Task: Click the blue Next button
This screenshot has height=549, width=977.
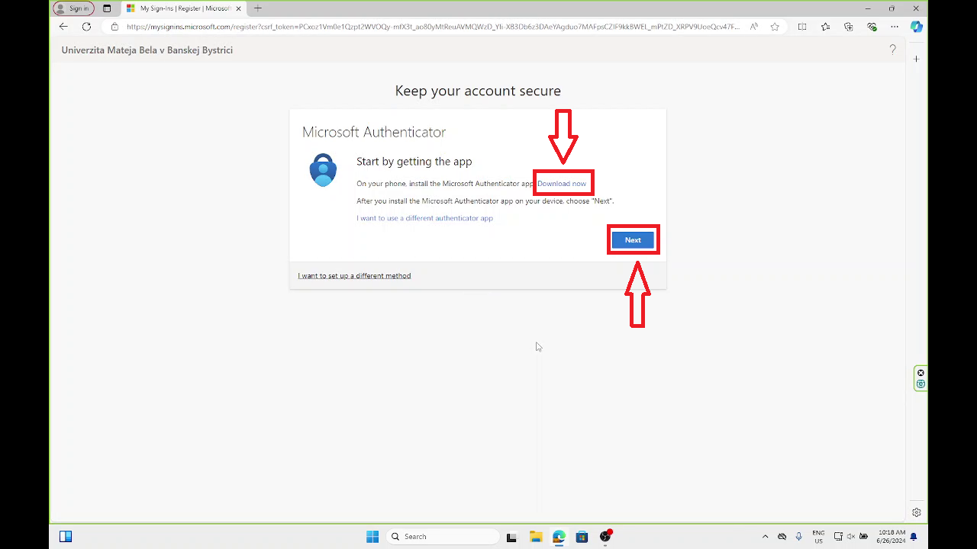Action: tap(633, 240)
